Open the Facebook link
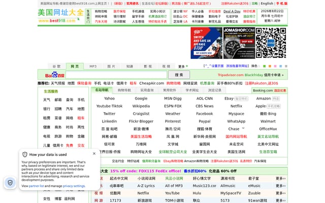Viewport: 325px width, 203px height. (205, 114)
